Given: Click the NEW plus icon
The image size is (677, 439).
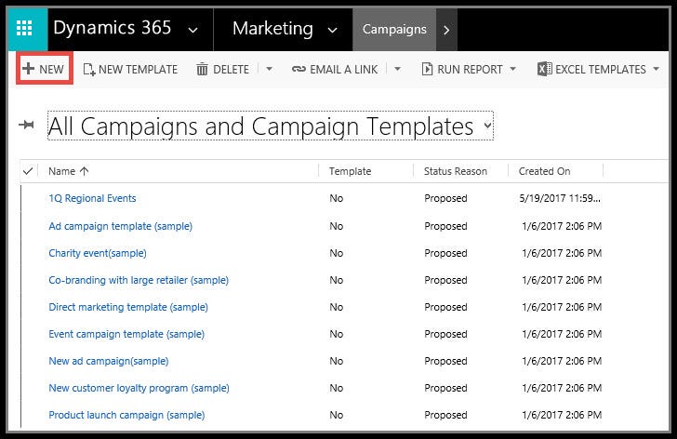Looking at the screenshot, I should coord(28,70).
